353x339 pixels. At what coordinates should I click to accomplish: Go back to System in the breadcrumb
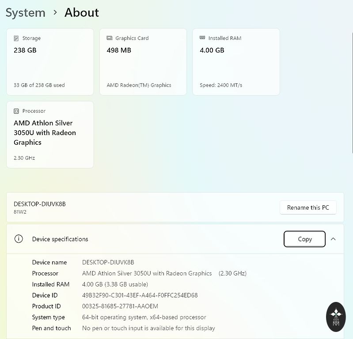coord(26,13)
